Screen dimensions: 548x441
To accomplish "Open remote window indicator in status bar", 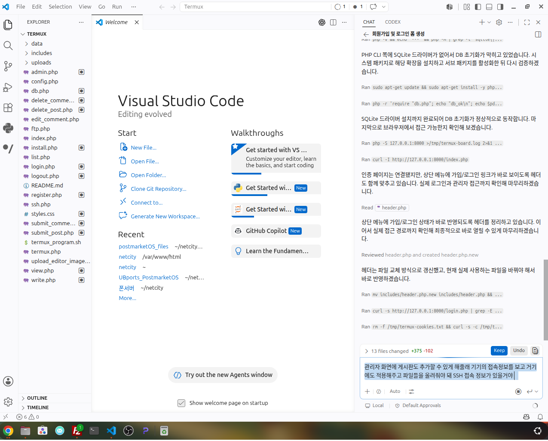I will [6, 417].
